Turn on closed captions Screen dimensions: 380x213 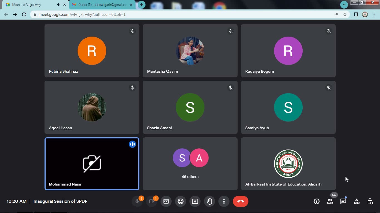(x=166, y=201)
